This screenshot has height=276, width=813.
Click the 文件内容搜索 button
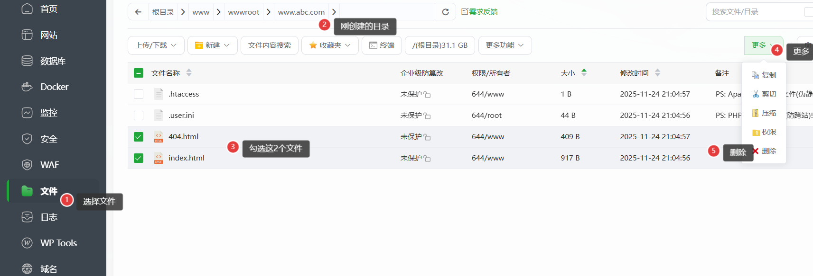click(269, 45)
